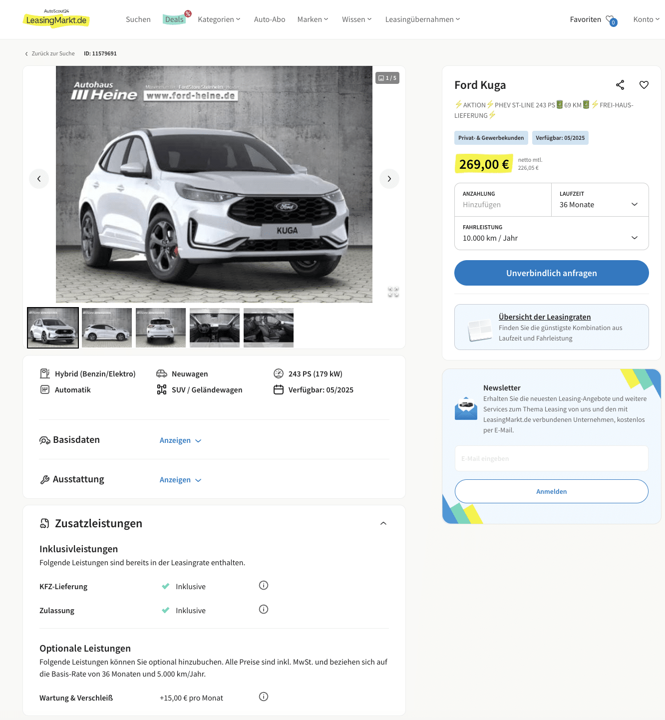Open the Deals page

coord(174,19)
